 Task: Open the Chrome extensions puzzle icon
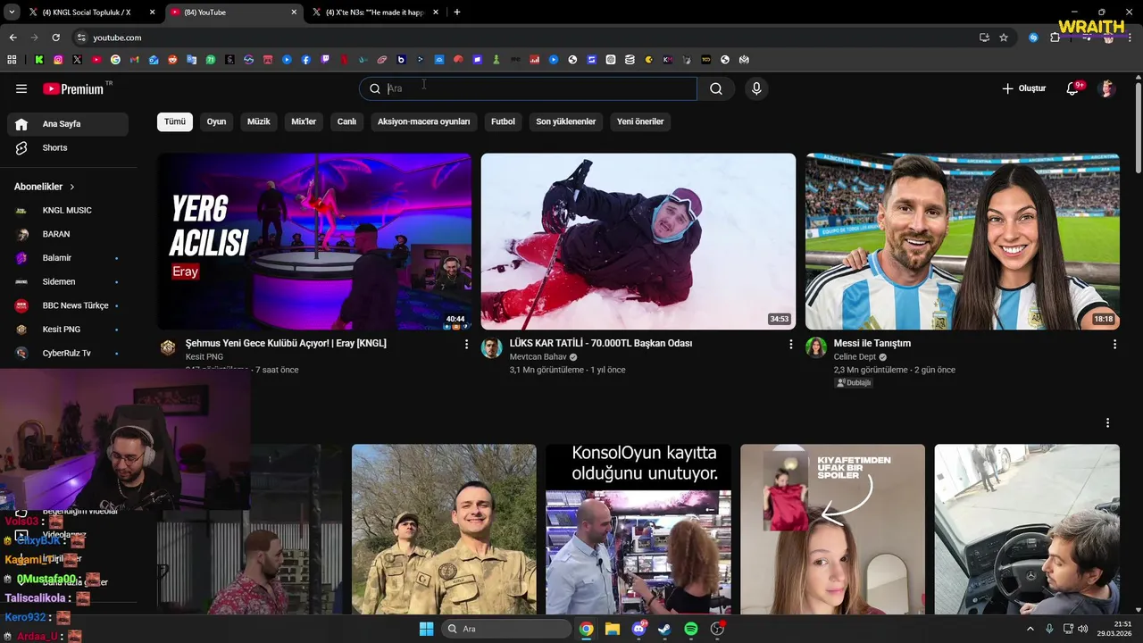(x=1055, y=38)
